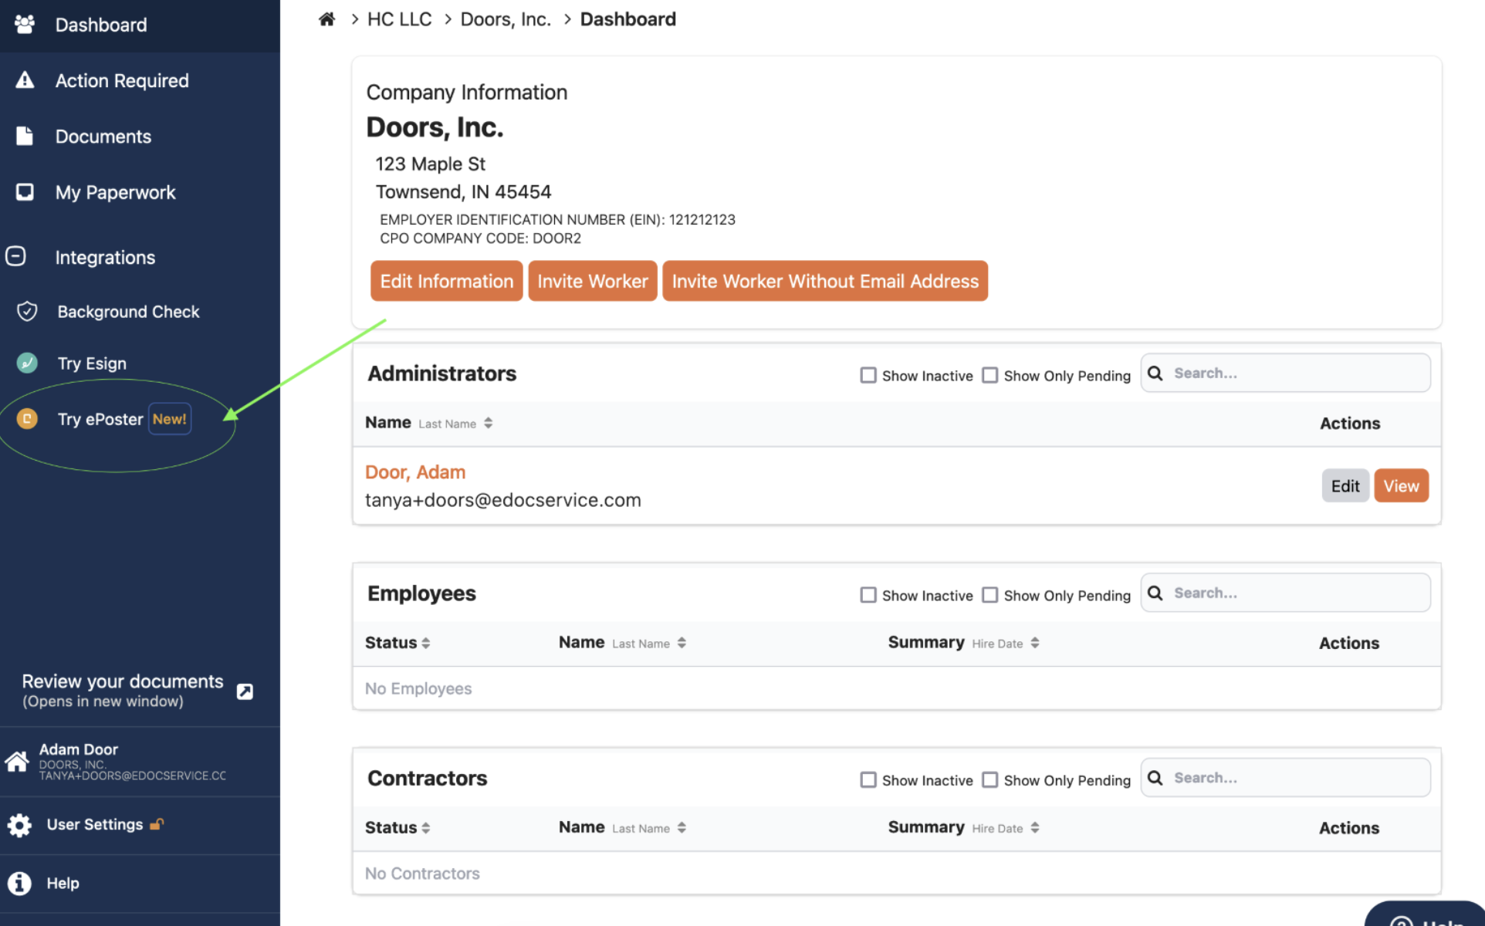This screenshot has width=1485, height=926.
Task: Click the house icon next to Adam Door
Action: click(17, 762)
